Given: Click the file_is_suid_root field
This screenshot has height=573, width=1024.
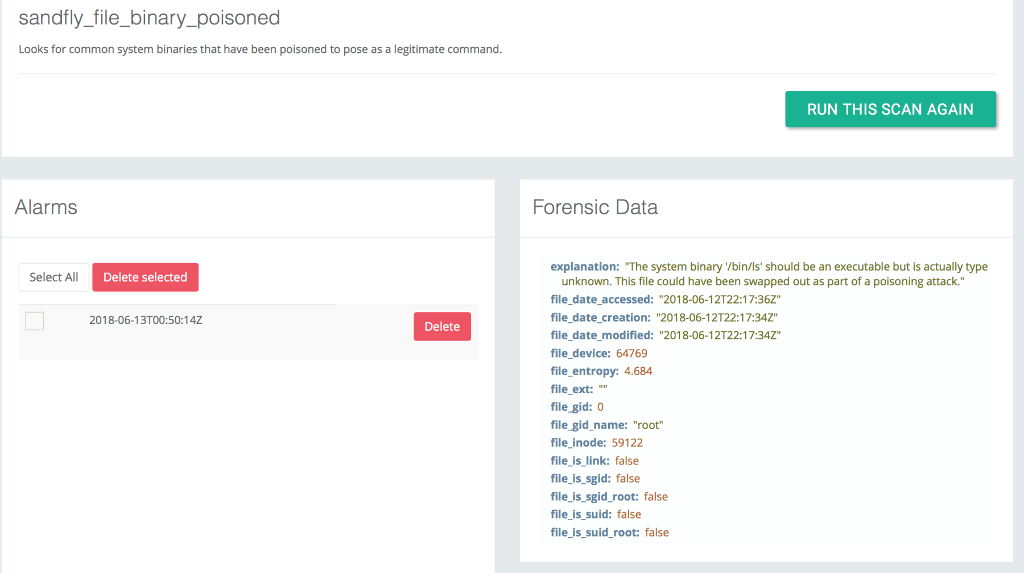Looking at the screenshot, I should click(x=609, y=533).
